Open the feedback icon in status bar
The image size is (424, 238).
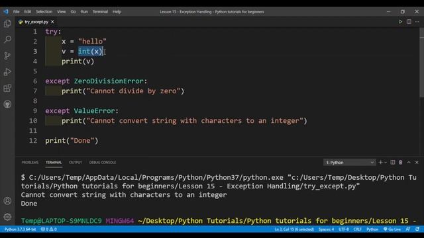tap(408, 229)
